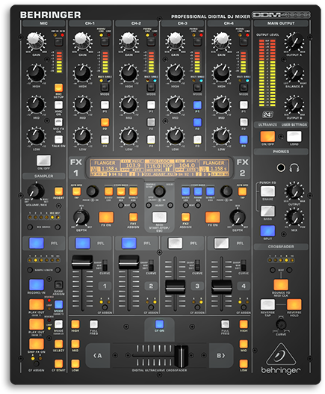Click the CH-4 LOW EQ knob
The image size is (325, 394).
coord(221,136)
